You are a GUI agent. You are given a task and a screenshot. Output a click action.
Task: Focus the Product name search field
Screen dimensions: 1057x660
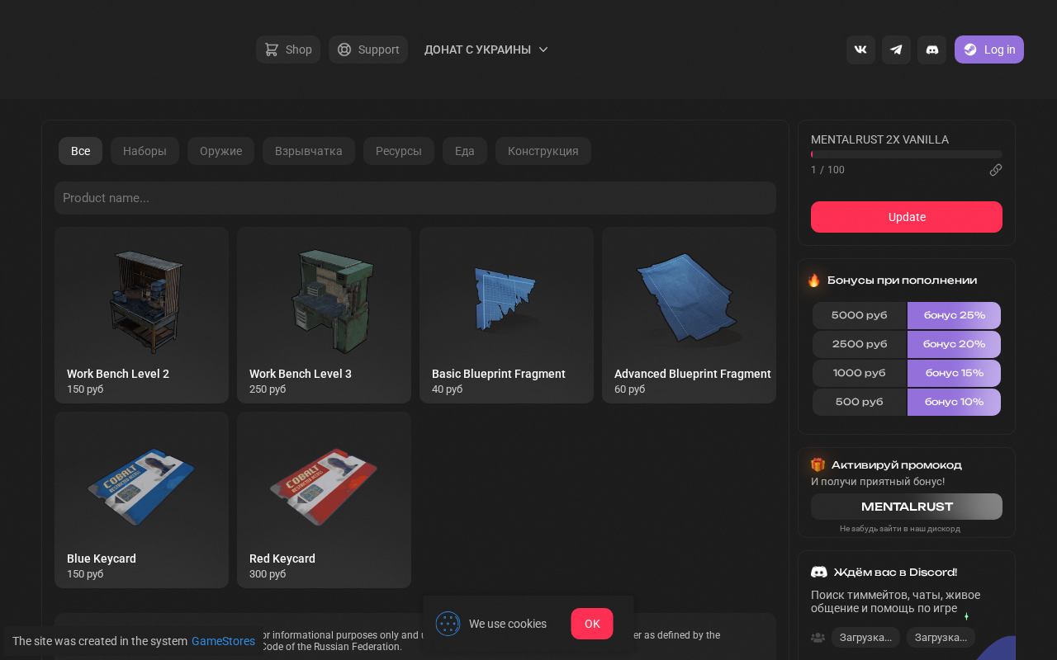415,198
